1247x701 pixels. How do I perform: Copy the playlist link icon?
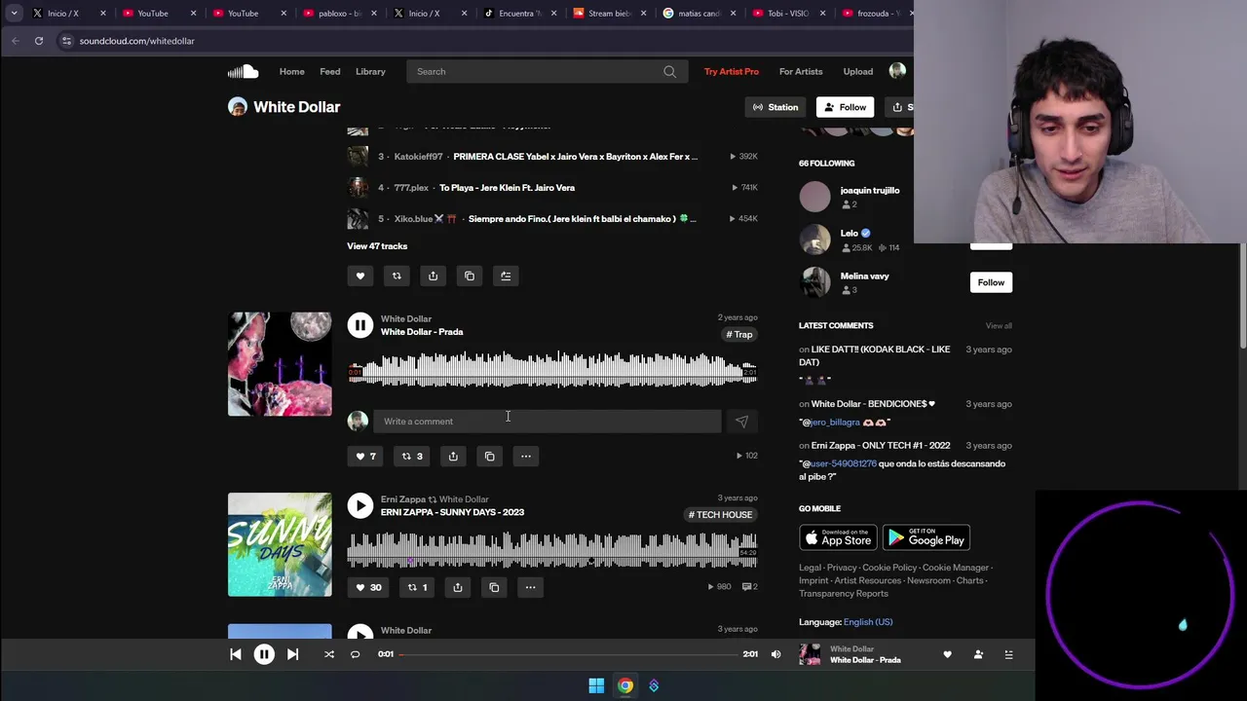(x=470, y=276)
